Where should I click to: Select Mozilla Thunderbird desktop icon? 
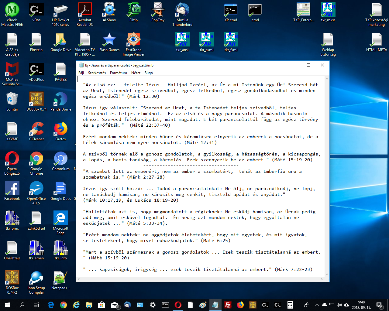pyautogui.click(x=182, y=15)
